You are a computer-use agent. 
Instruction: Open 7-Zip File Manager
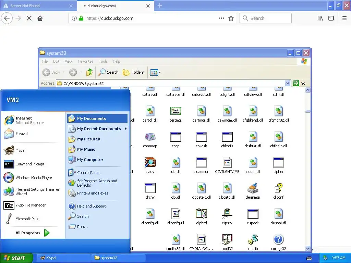[x=25, y=205]
